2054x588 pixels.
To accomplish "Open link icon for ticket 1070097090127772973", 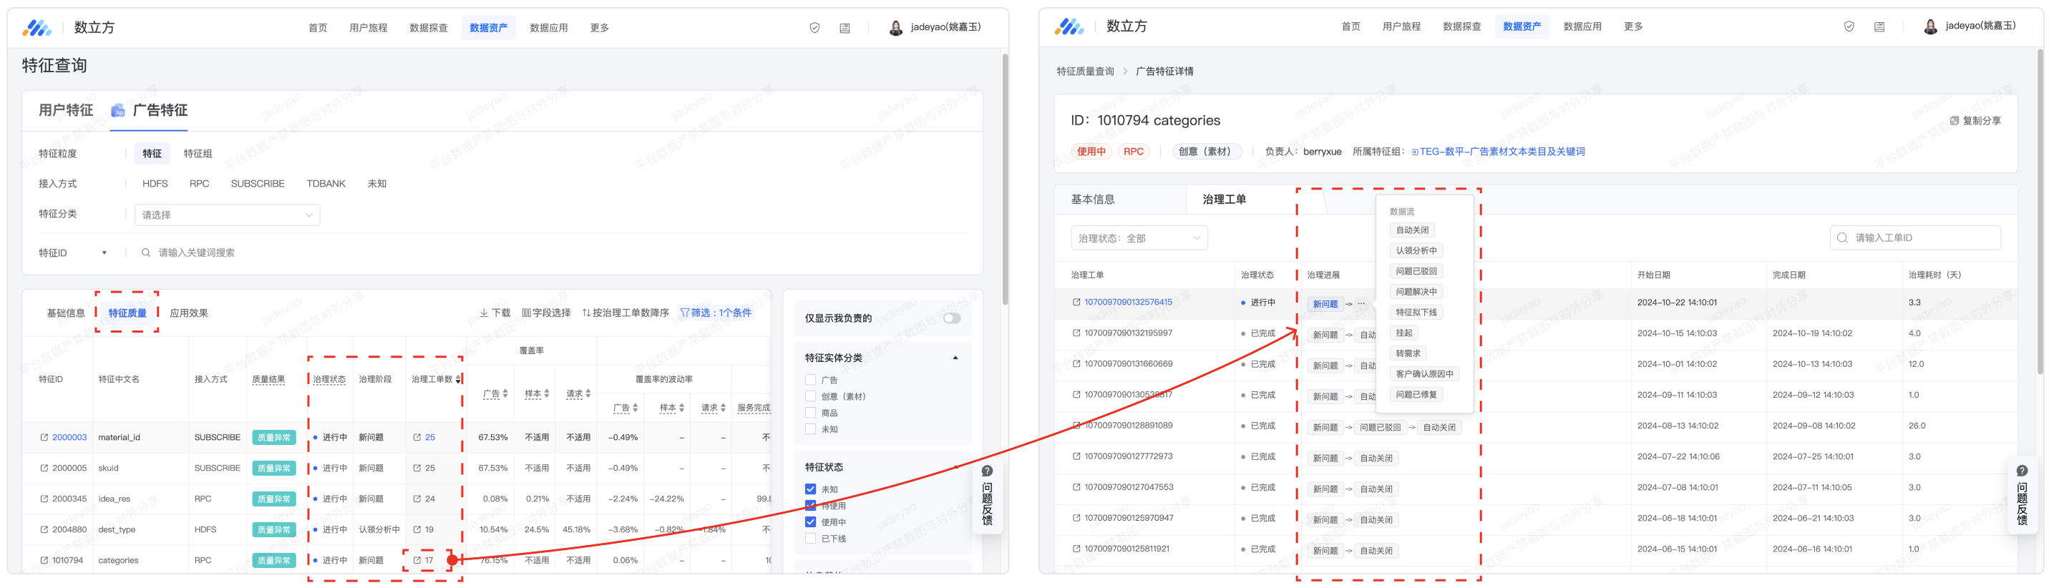I will coord(1076,456).
